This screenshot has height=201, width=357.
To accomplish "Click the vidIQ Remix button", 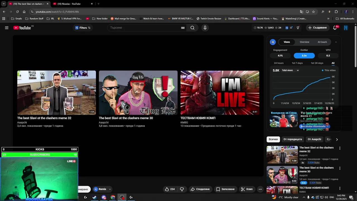I will pyautogui.click(x=100, y=189).
